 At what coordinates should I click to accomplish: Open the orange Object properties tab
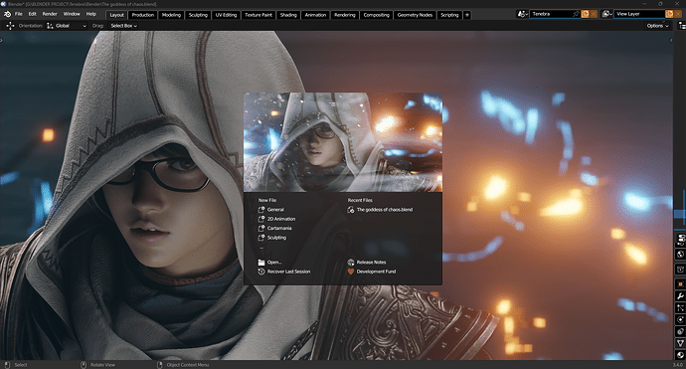point(681,284)
